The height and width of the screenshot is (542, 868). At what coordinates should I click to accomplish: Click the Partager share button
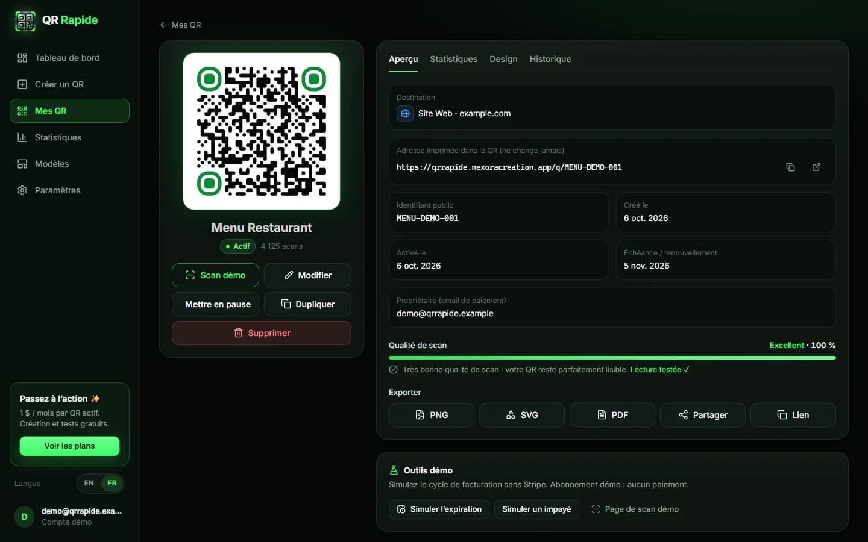pos(703,415)
